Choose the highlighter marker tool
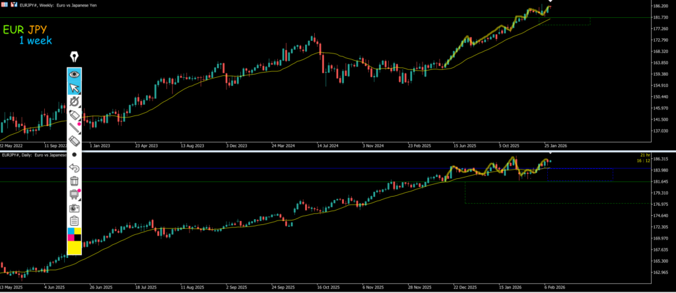Image resolution: width=676 pixels, height=293 pixels. pyautogui.click(x=75, y=115)
